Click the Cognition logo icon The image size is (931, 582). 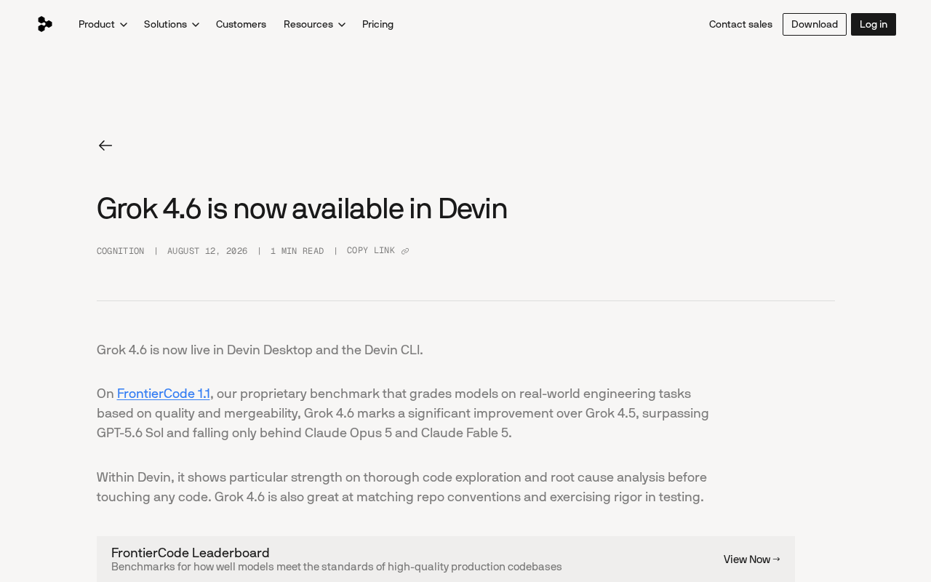click(x=44, y=24)
